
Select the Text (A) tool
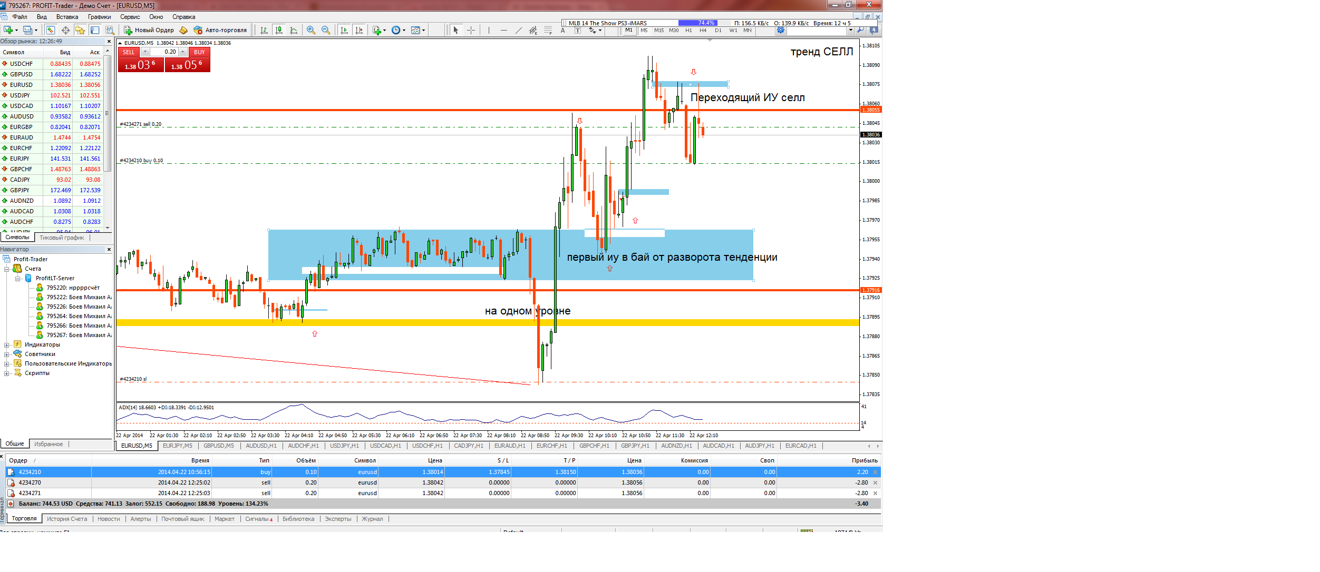coord(562,30)
